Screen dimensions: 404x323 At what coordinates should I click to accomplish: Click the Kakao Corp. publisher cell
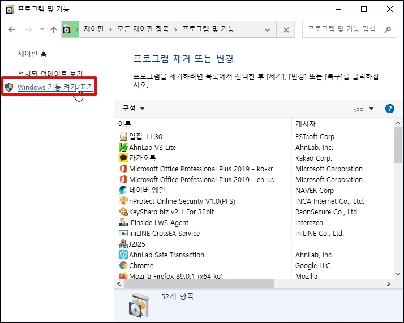coord(313,158)
